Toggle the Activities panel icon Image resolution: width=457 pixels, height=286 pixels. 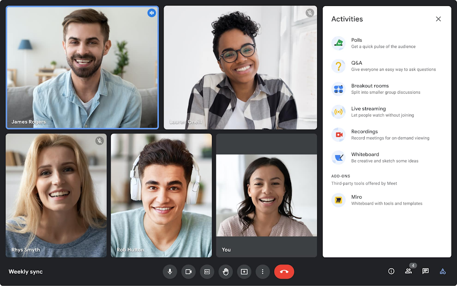coord(442,271)
